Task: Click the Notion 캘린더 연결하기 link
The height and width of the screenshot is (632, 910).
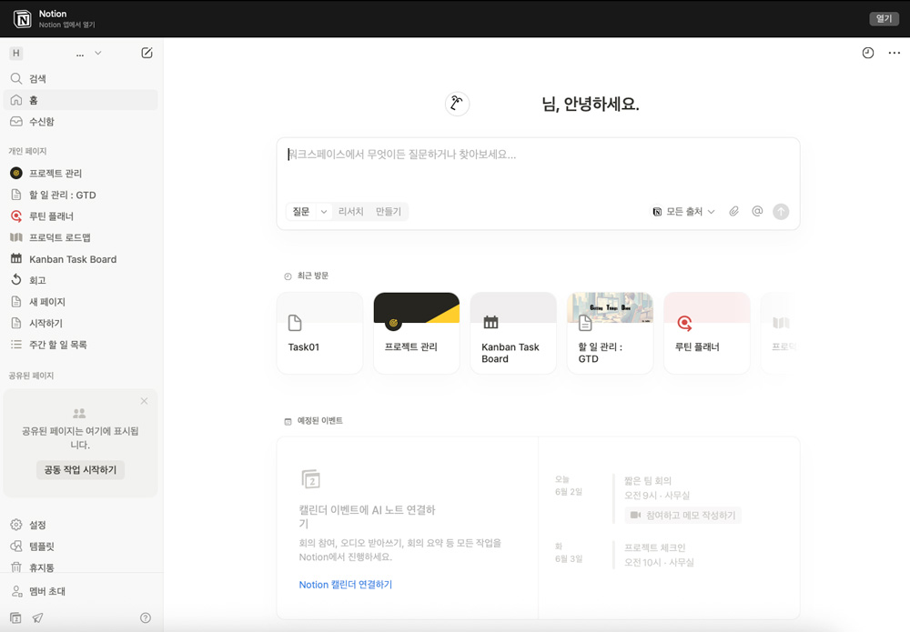Action: (x=345, y=585)
